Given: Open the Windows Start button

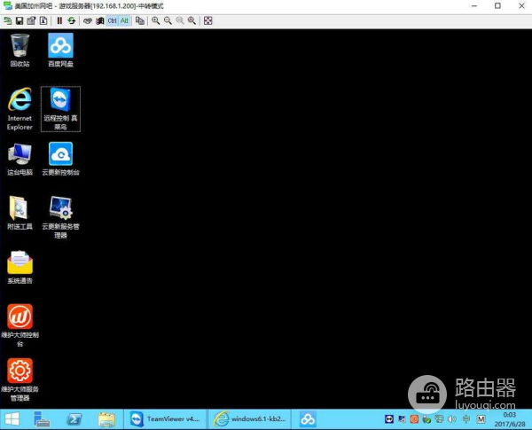Looking at the screenshot, I should pyautogui.click(x=13, y=419).
